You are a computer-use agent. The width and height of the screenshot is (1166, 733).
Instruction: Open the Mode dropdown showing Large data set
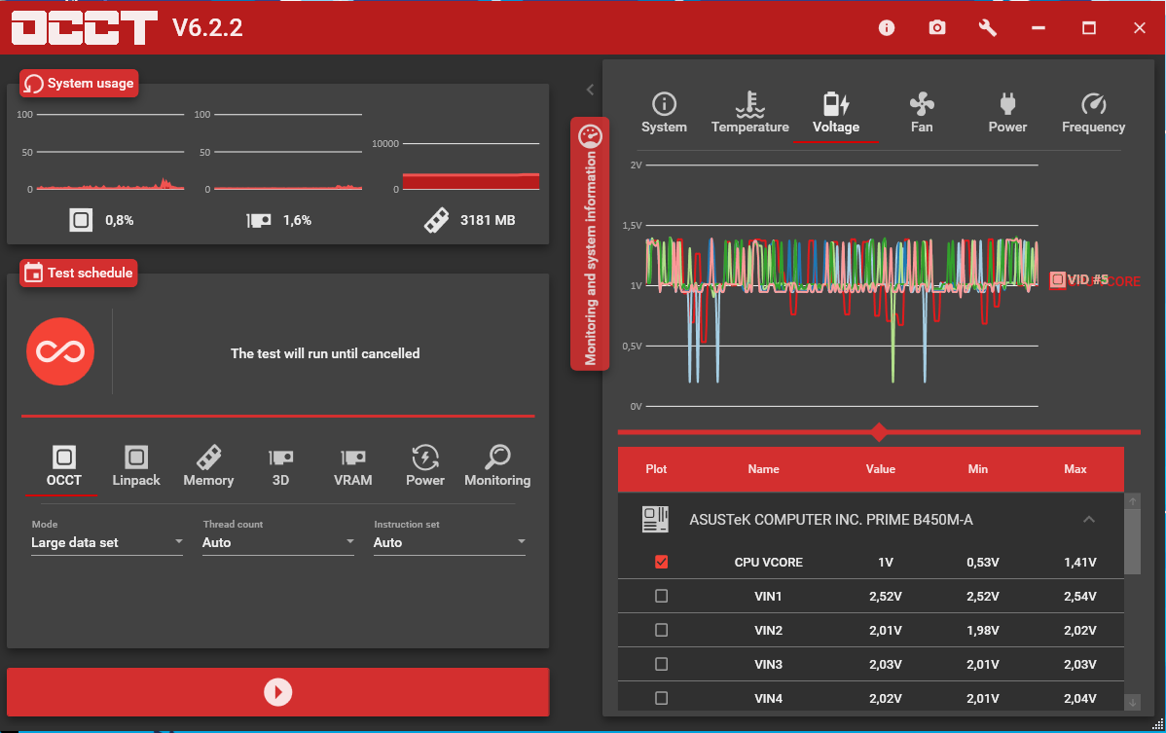click(107, 542)
